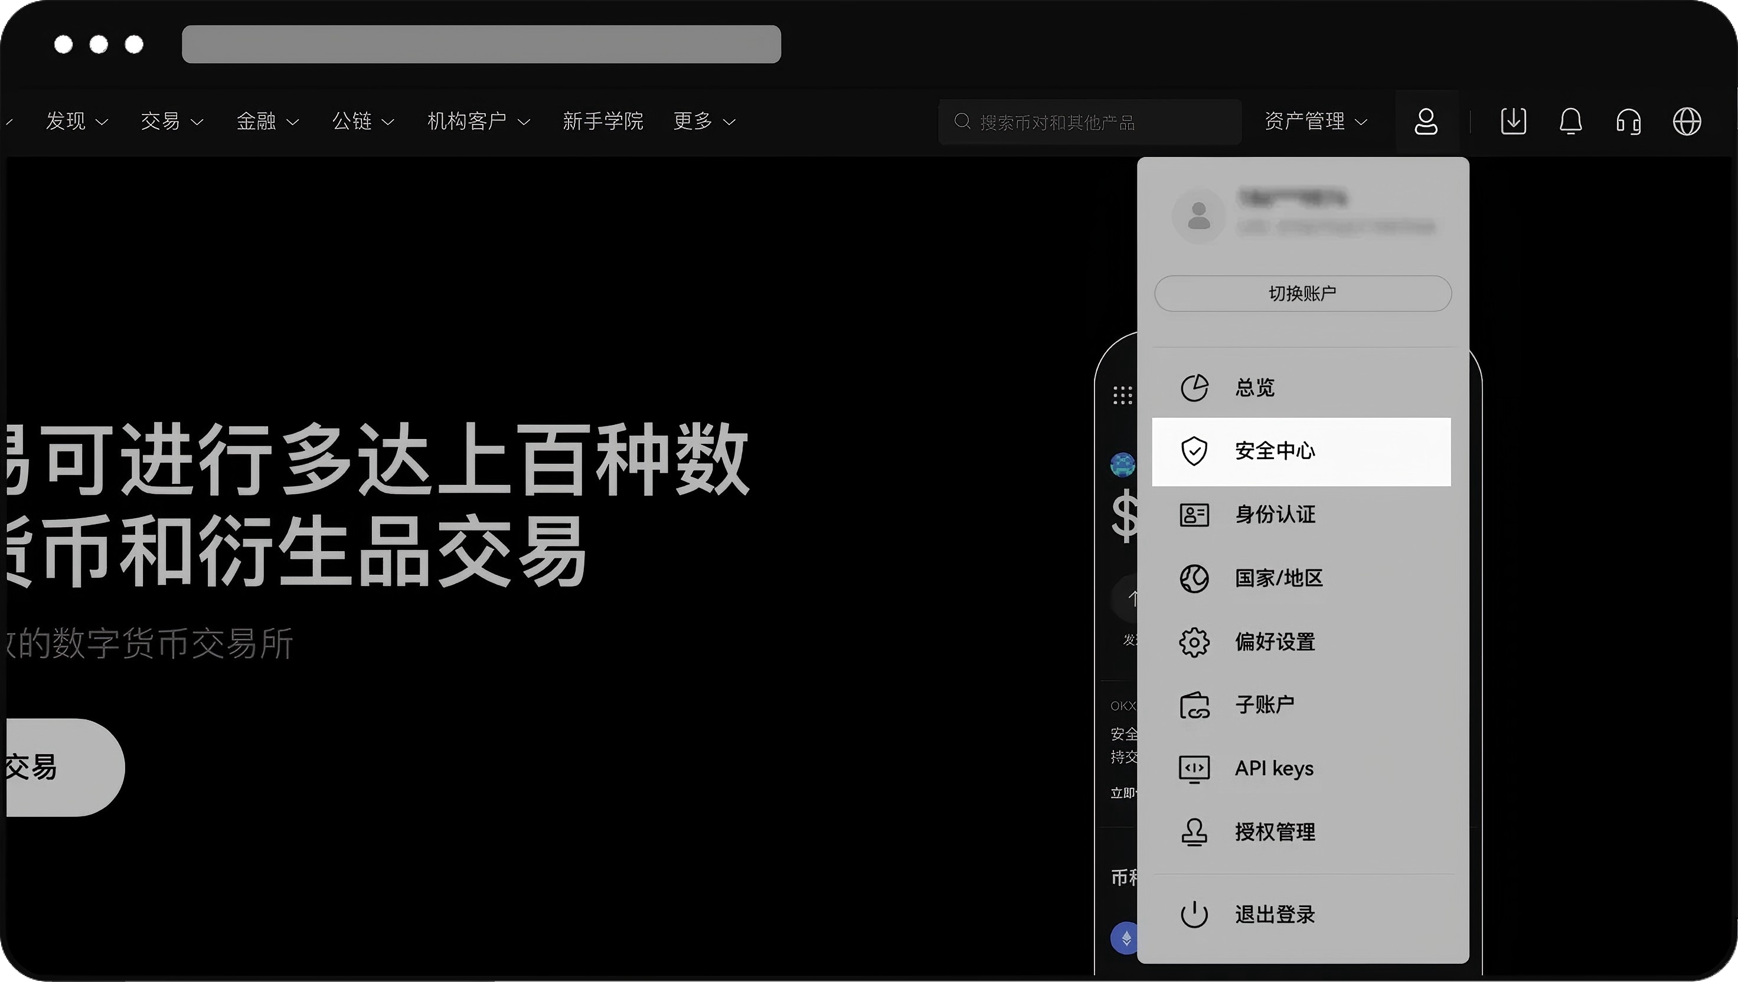Click the user profile icon in header
The image size is (1738, 982).
(x=1426, y=122)
